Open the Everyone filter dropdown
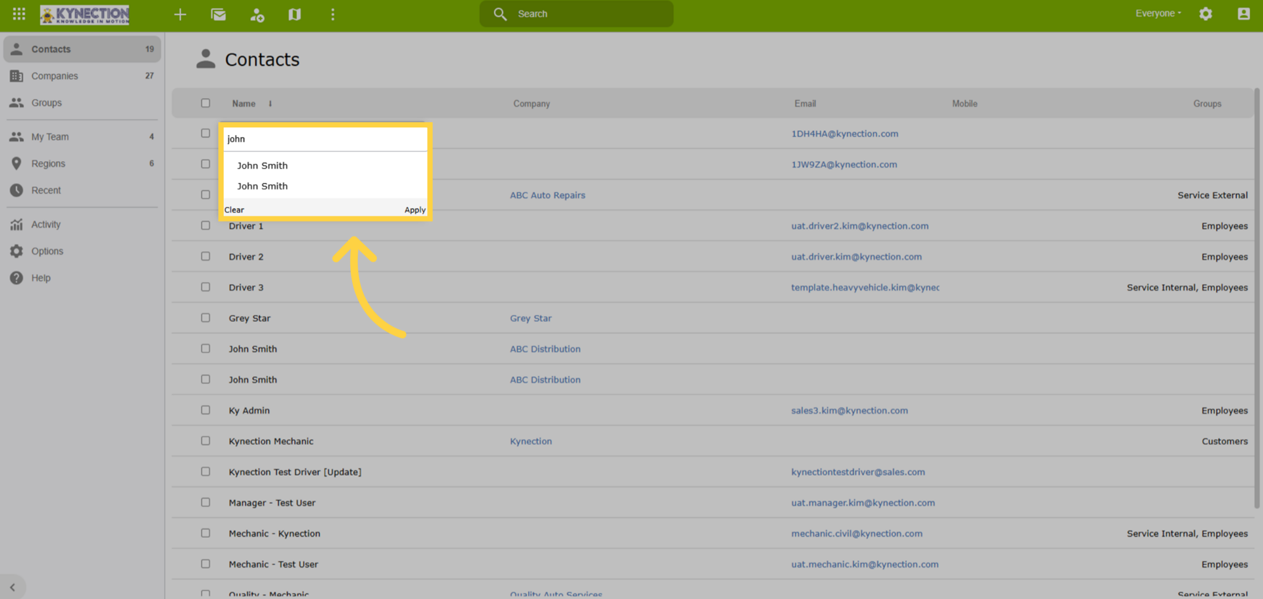Image resolution: width=1263 pixels, height=599 pixels. pyautogui.click(x=1158, y=14)
